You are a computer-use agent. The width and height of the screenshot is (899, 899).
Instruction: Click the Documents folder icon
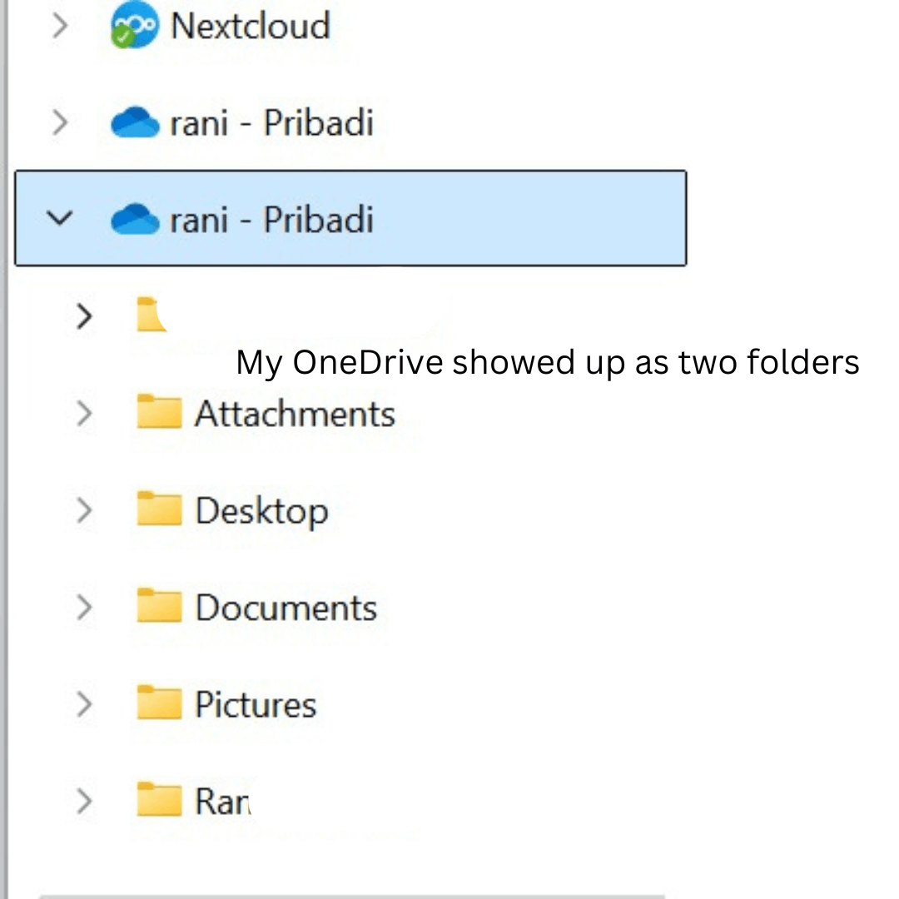click(x=158, y=607)
